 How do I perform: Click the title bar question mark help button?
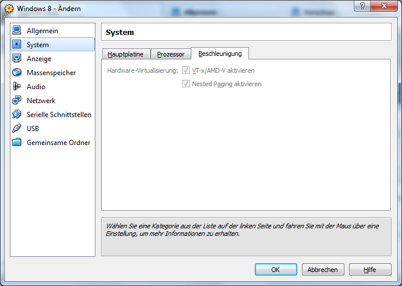pyautogui.click(x=362, y=6)
